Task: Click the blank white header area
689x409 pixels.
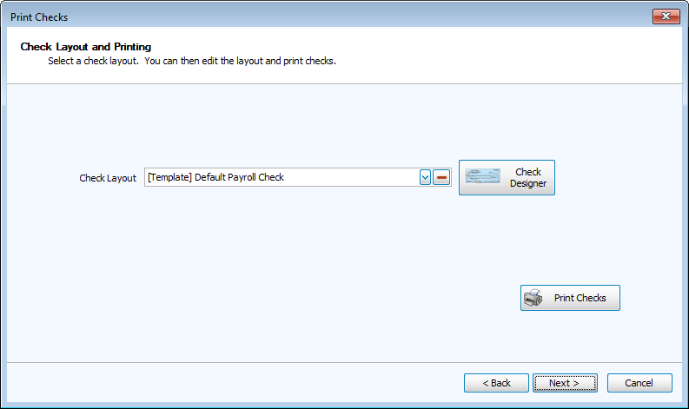Action: point(521,54)
